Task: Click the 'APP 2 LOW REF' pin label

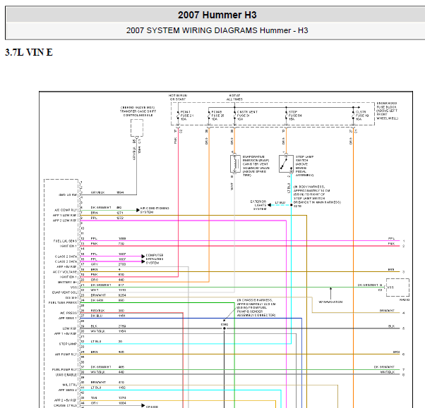Action: (x=65, y=221)
